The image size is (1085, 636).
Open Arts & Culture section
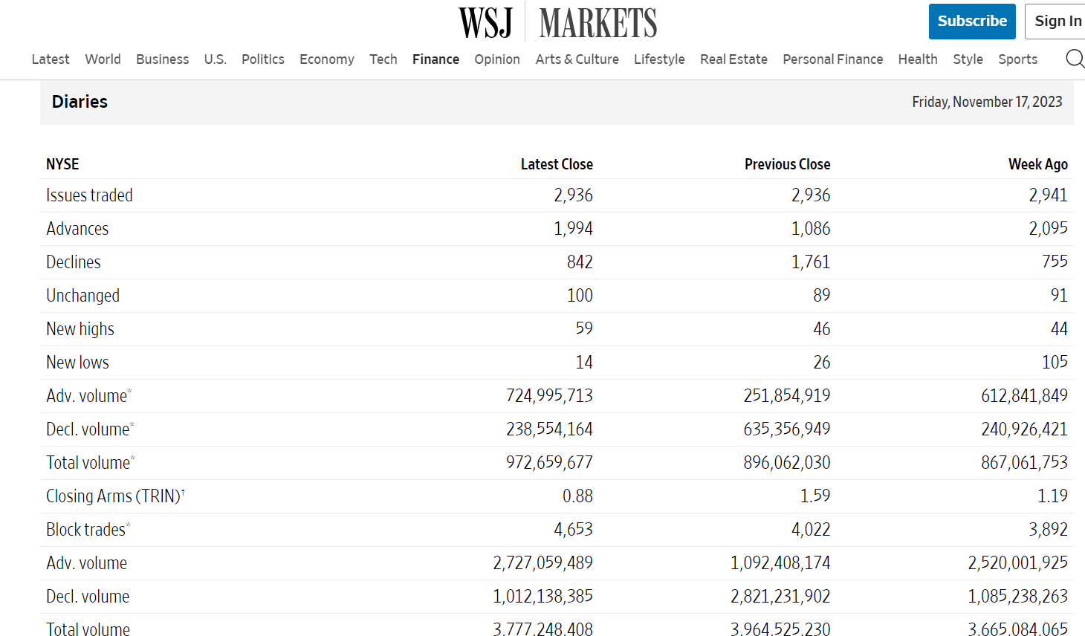(x=577, y=59)
